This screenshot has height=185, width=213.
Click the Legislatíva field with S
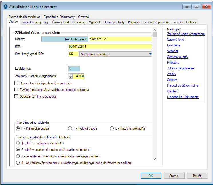74,69
